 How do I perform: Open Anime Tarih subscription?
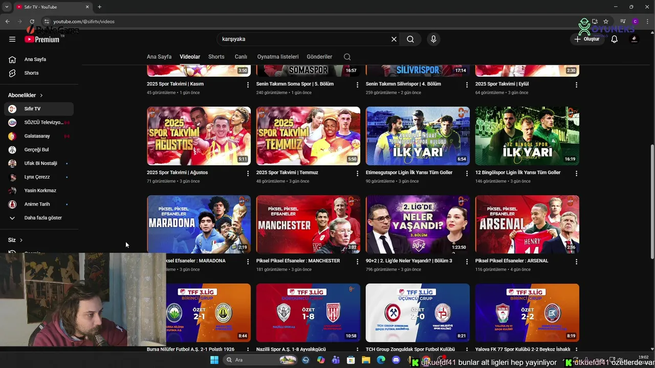point(38,204)
